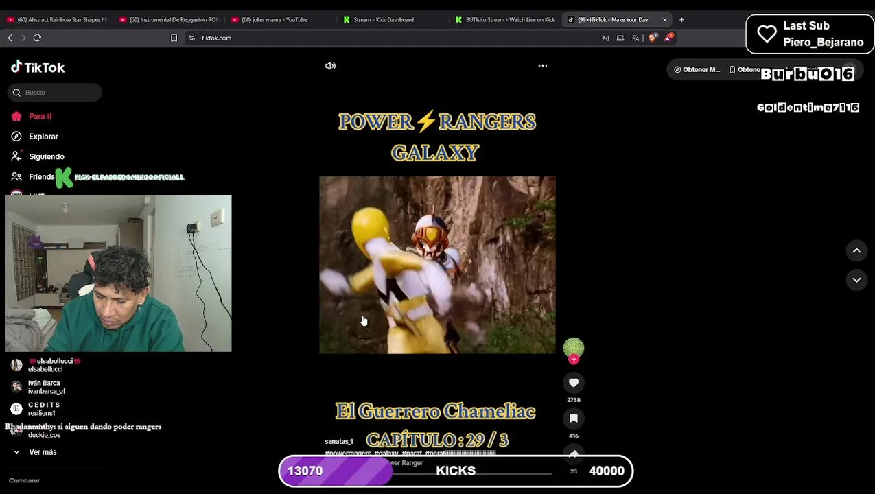This screenshot has width=875, height=494.
Task: Open Iván Barca account
Action: click(x=39, y=387)
